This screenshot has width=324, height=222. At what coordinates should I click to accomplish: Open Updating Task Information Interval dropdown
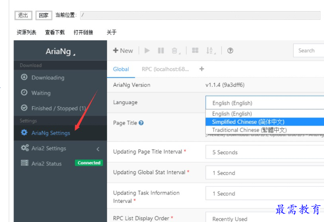pyautogui.click(x=265, y=193)
